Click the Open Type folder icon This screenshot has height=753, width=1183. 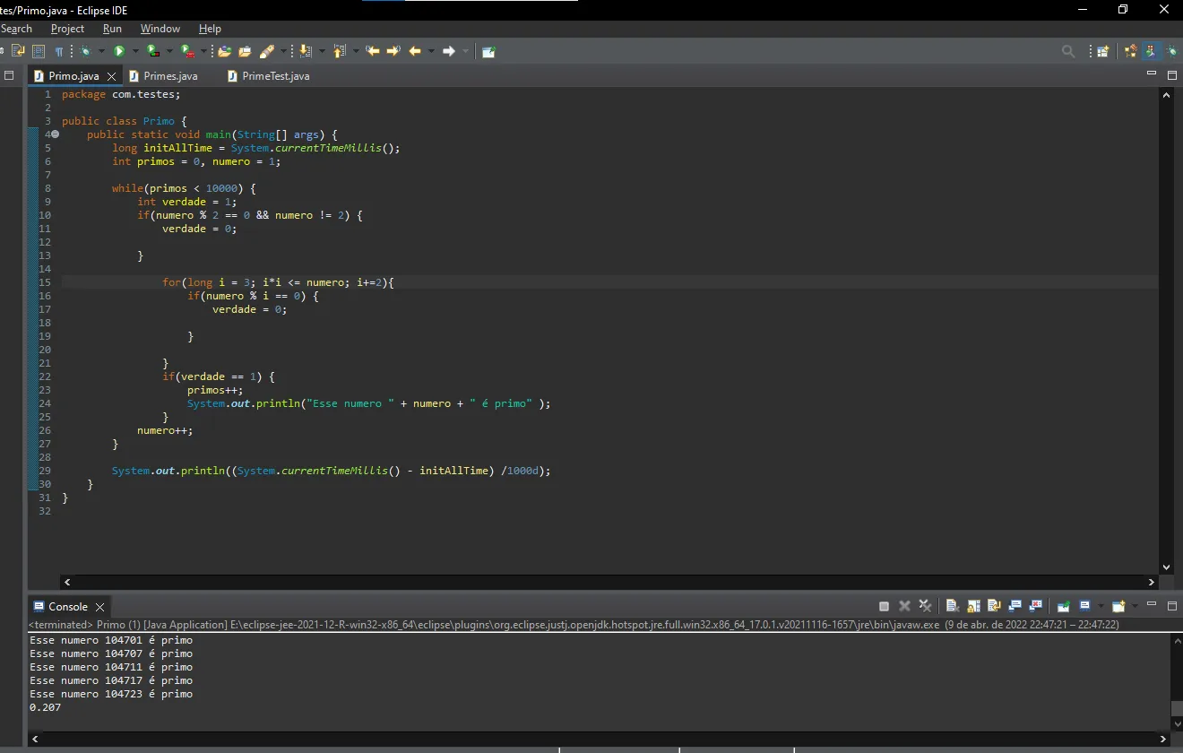[224, 51]
